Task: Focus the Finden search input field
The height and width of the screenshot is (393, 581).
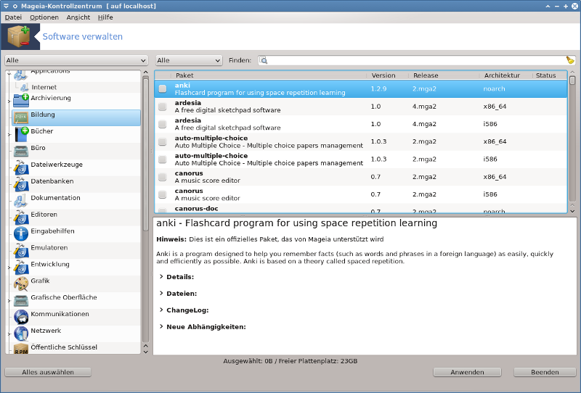Action: click(416, 60)
